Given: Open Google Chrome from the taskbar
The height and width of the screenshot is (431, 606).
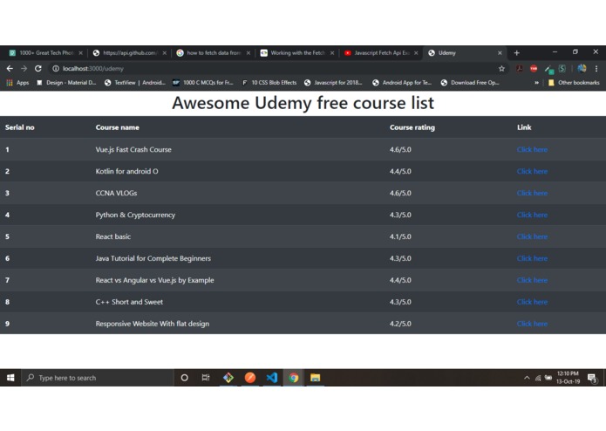Looking at the screenshot, I should click(x=294, y=378).
